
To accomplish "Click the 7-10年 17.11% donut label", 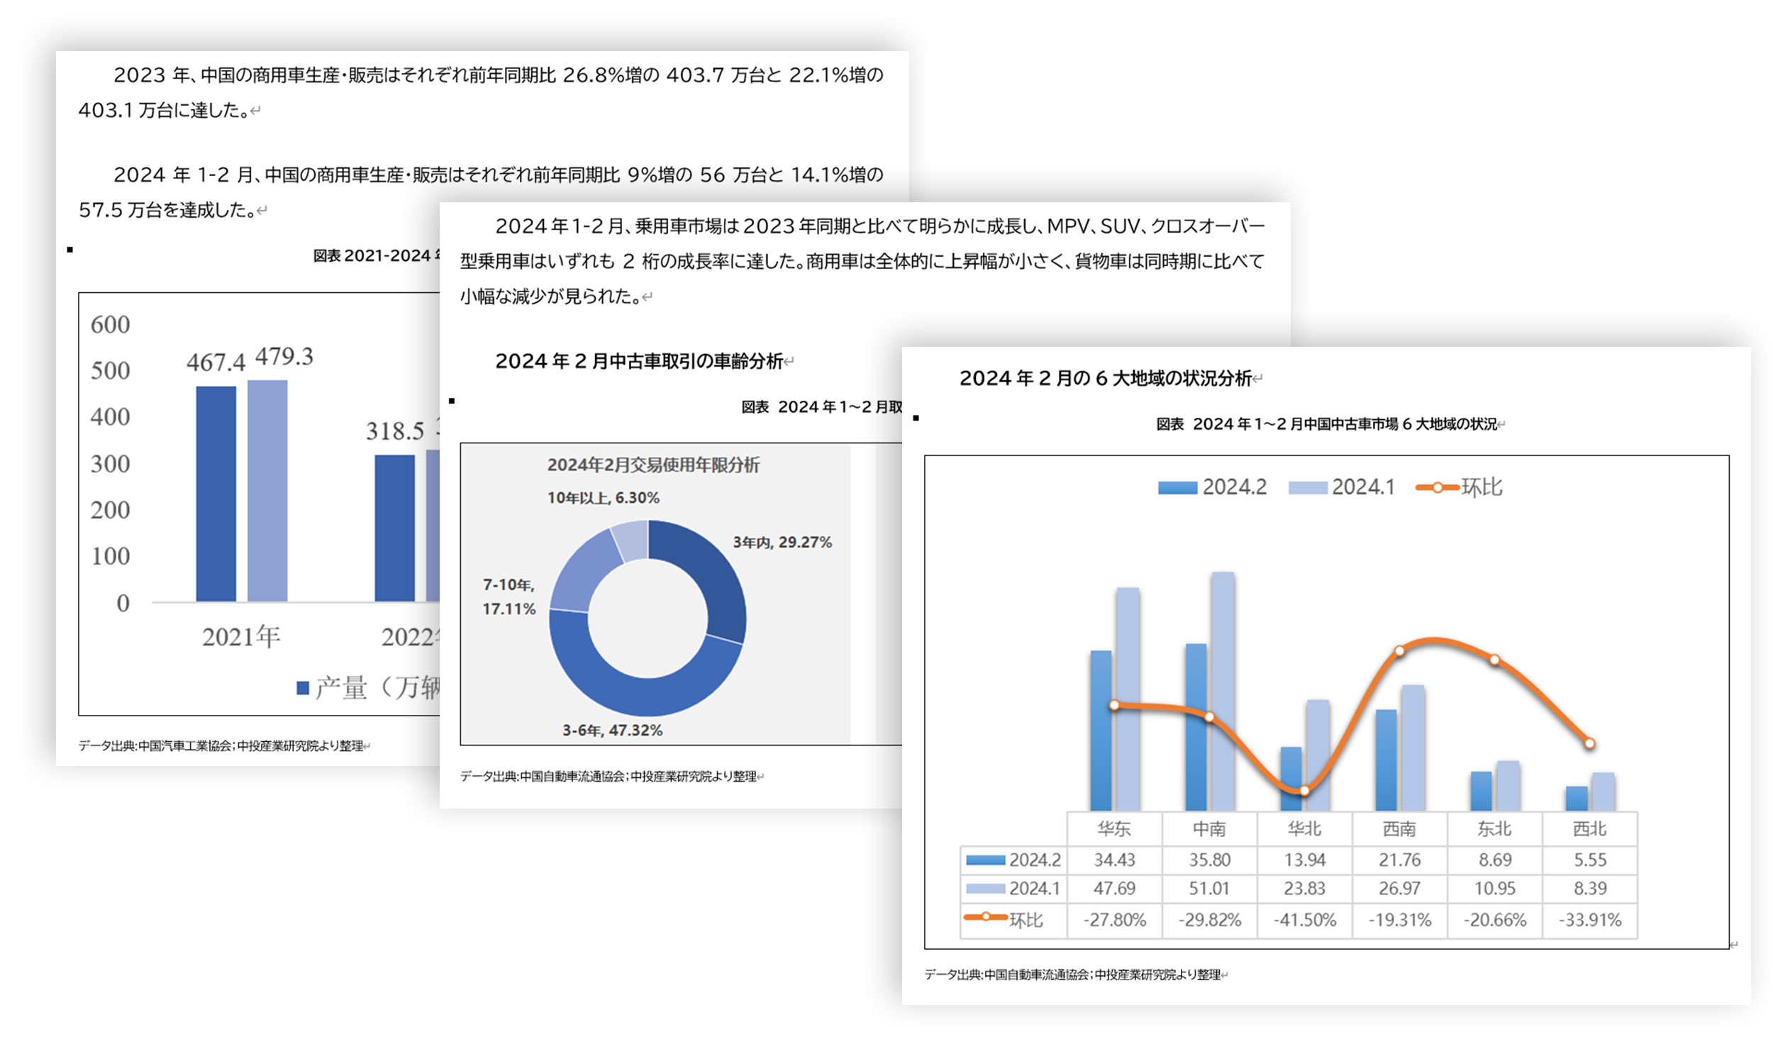I will [x=508, y=596].
